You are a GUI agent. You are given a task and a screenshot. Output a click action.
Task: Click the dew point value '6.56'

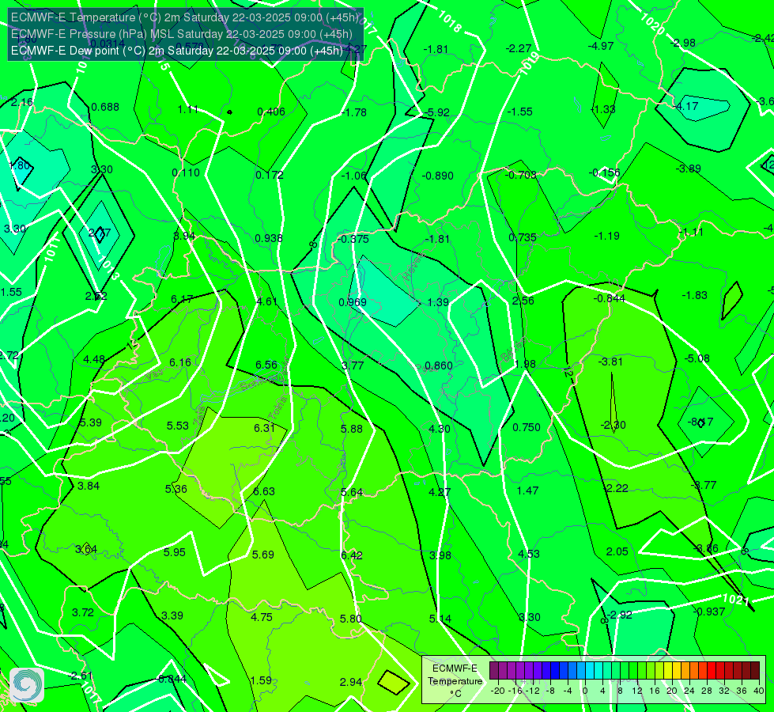266,365
